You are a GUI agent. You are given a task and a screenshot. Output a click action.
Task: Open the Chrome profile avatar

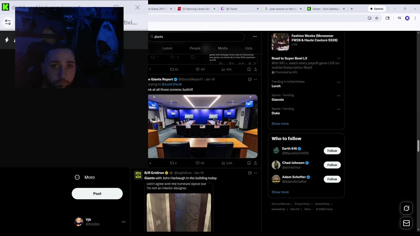coord(407,18)
